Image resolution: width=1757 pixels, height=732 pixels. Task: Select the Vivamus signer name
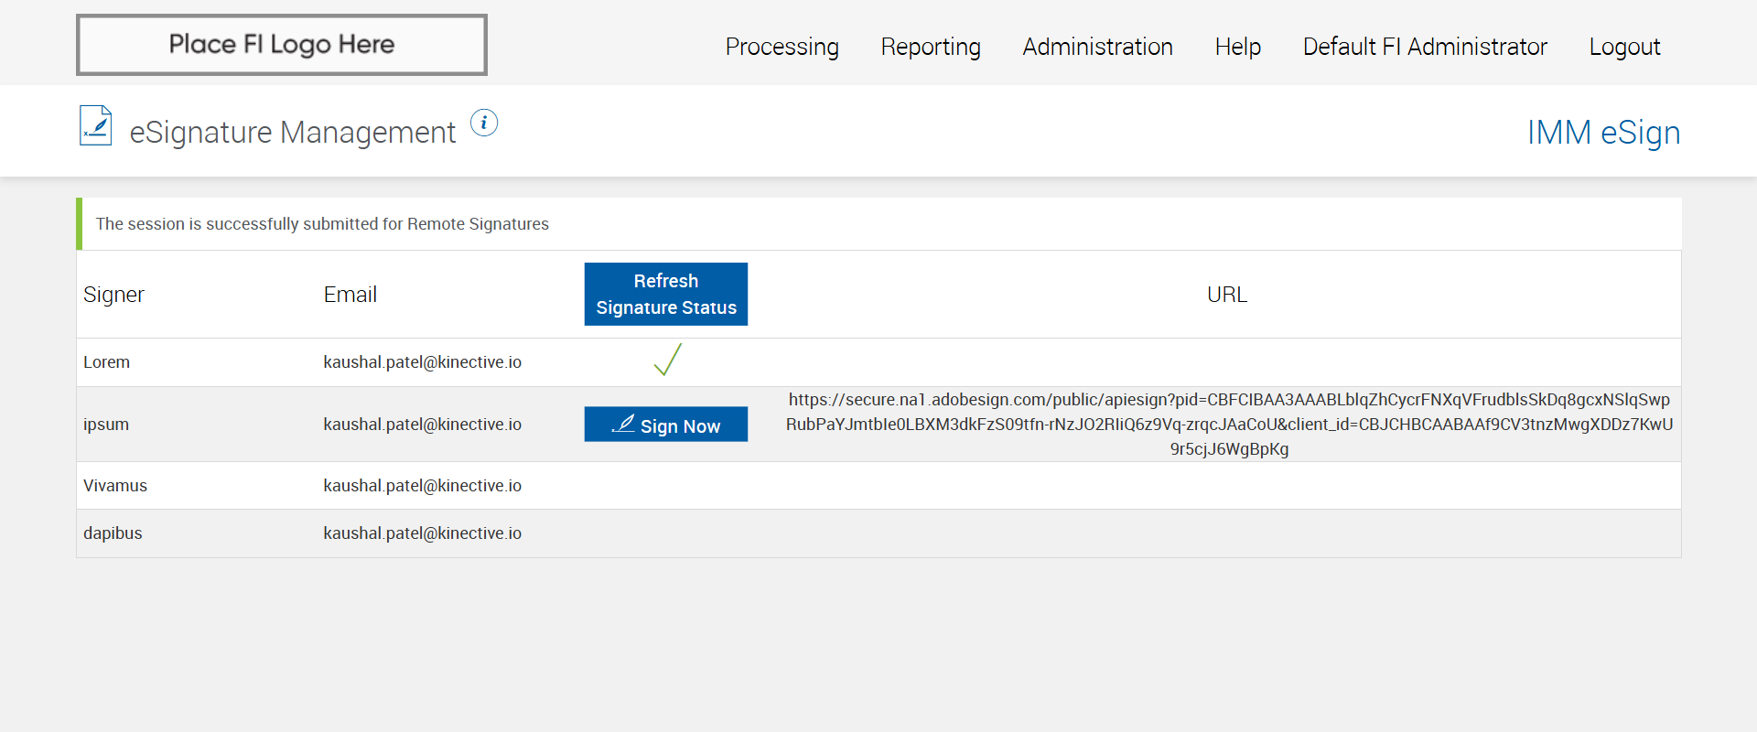point(115,486)
